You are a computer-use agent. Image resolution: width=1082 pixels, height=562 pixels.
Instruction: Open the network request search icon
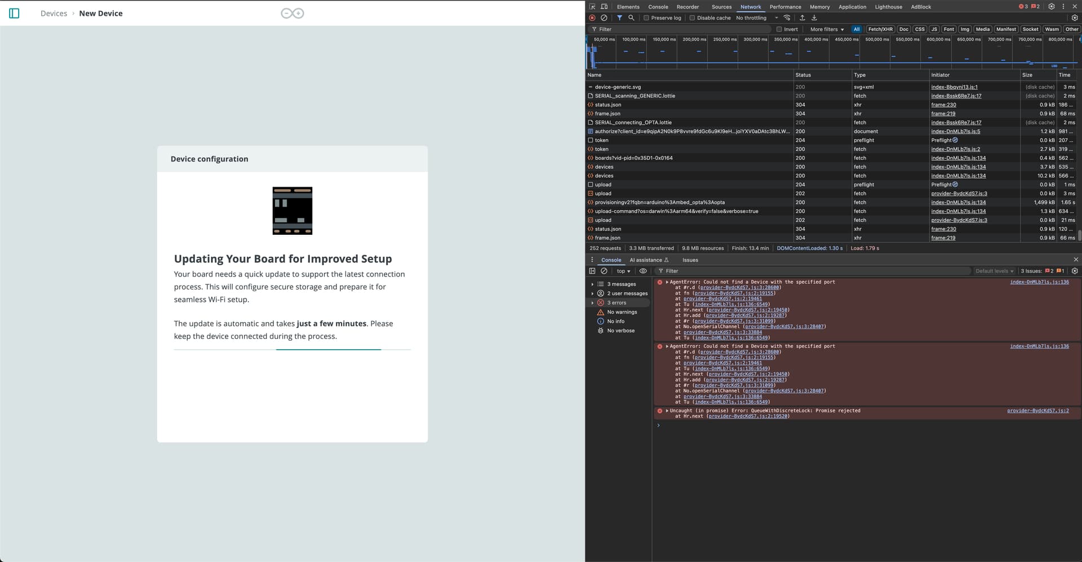click(631, 17)
